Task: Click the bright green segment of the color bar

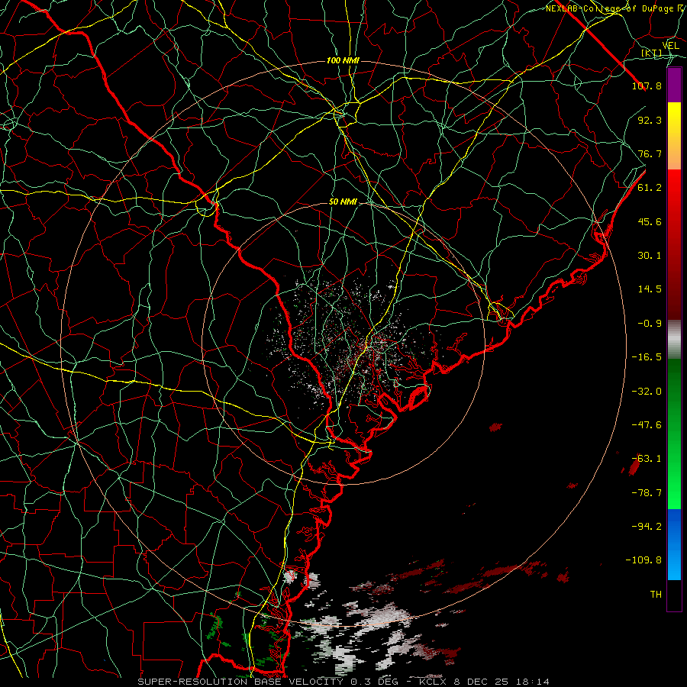Action: coord(674,434)
